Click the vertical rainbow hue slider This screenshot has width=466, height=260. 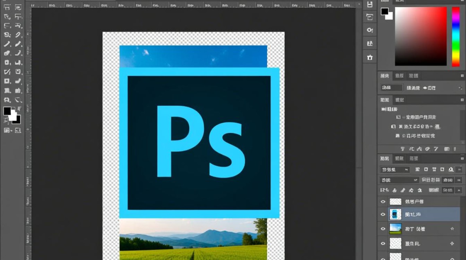point(456,36)
